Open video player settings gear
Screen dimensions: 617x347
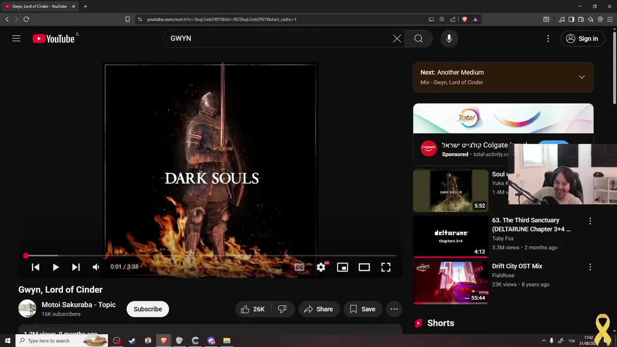pos(321,267)
